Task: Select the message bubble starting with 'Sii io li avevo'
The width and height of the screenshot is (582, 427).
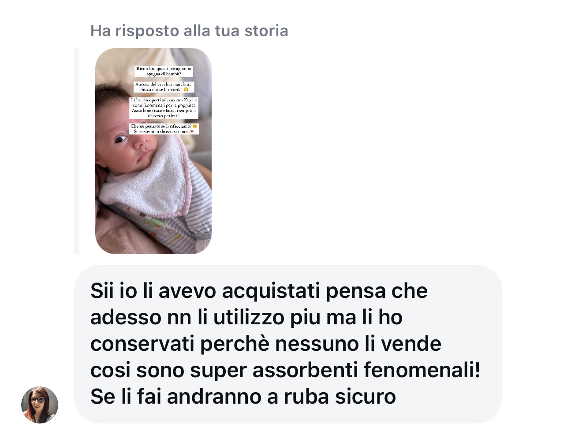Action: coord(288,344)
